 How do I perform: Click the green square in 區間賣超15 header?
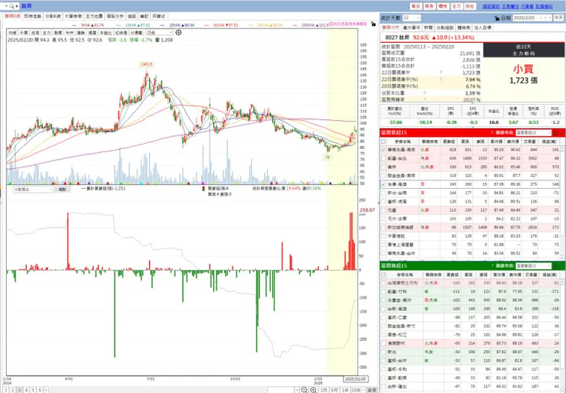(556, 266)
